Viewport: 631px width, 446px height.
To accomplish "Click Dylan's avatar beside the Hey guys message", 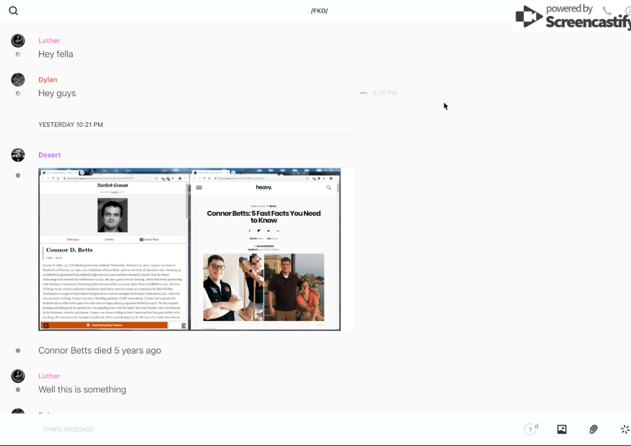I will click(x=18, y=80).
